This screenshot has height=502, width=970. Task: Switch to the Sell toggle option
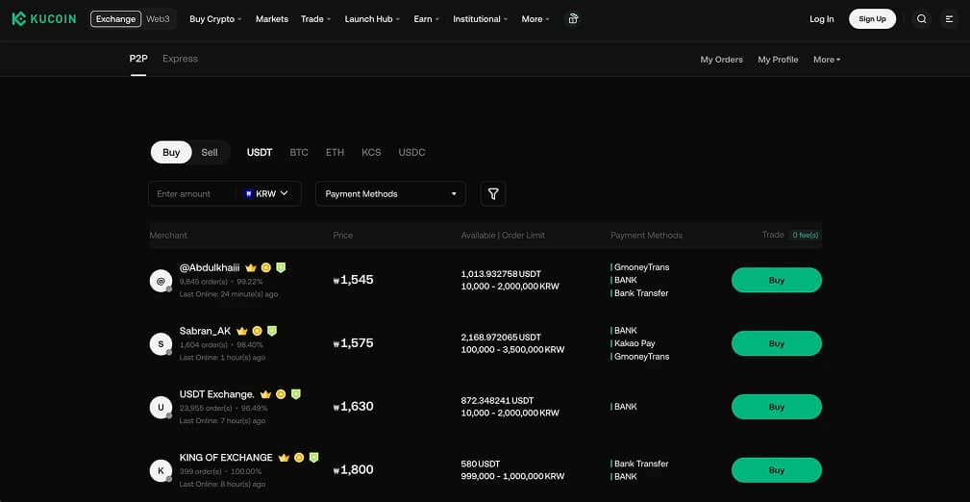210,152
